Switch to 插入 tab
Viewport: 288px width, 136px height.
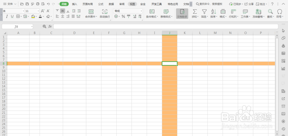tap(75, 4)
